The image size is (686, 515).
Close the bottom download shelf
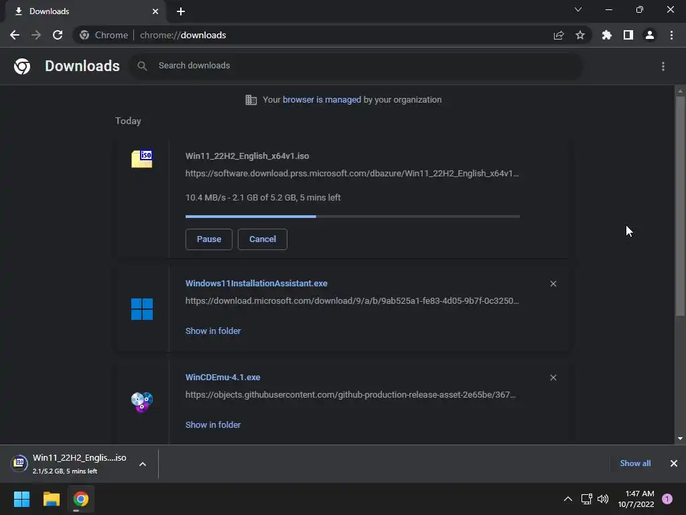[x=674, y=463]
